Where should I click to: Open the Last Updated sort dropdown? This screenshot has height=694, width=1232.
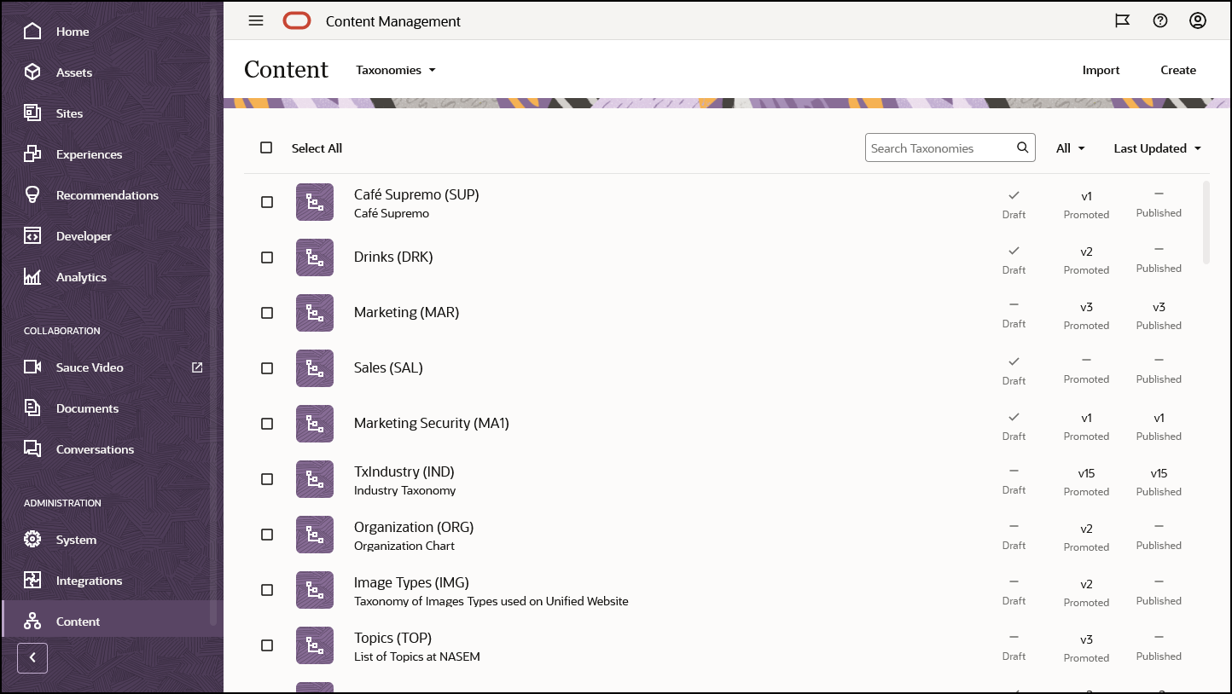coord(1158,148)
